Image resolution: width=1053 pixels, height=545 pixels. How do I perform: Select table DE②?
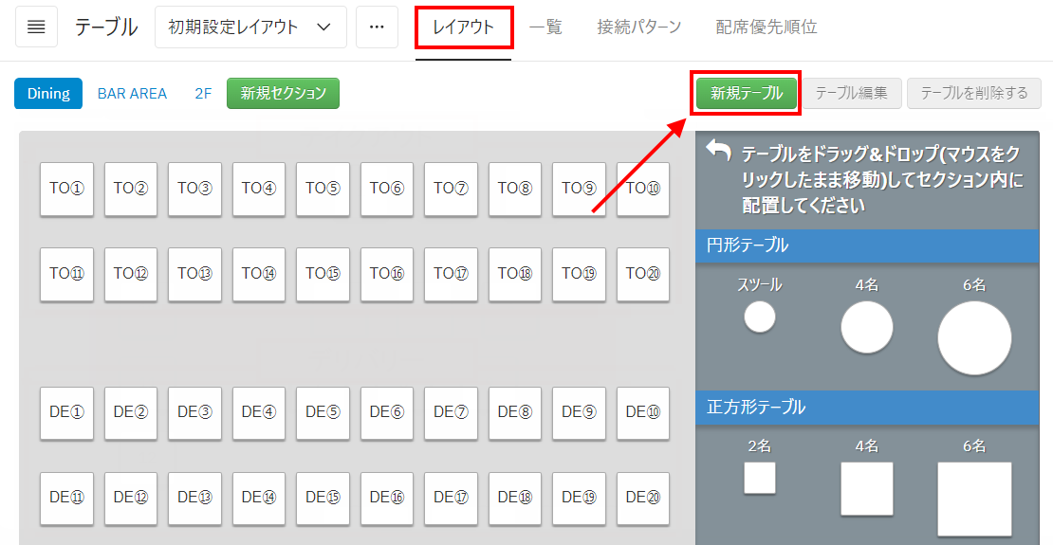[x=131, y=413]
